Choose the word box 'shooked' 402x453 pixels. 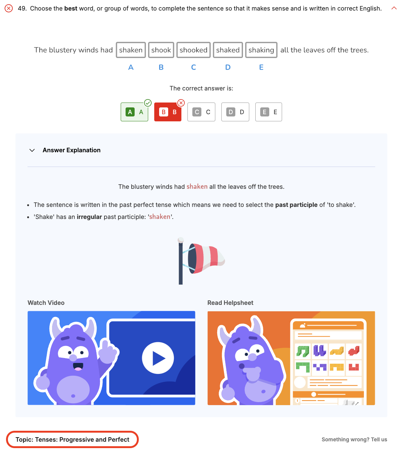(193, 50)
